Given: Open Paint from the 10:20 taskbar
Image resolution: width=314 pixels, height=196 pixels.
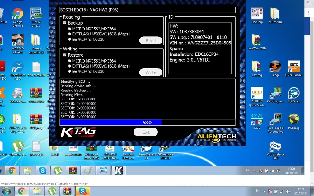Looking at the screenshot, I should [x=88, y=170].
